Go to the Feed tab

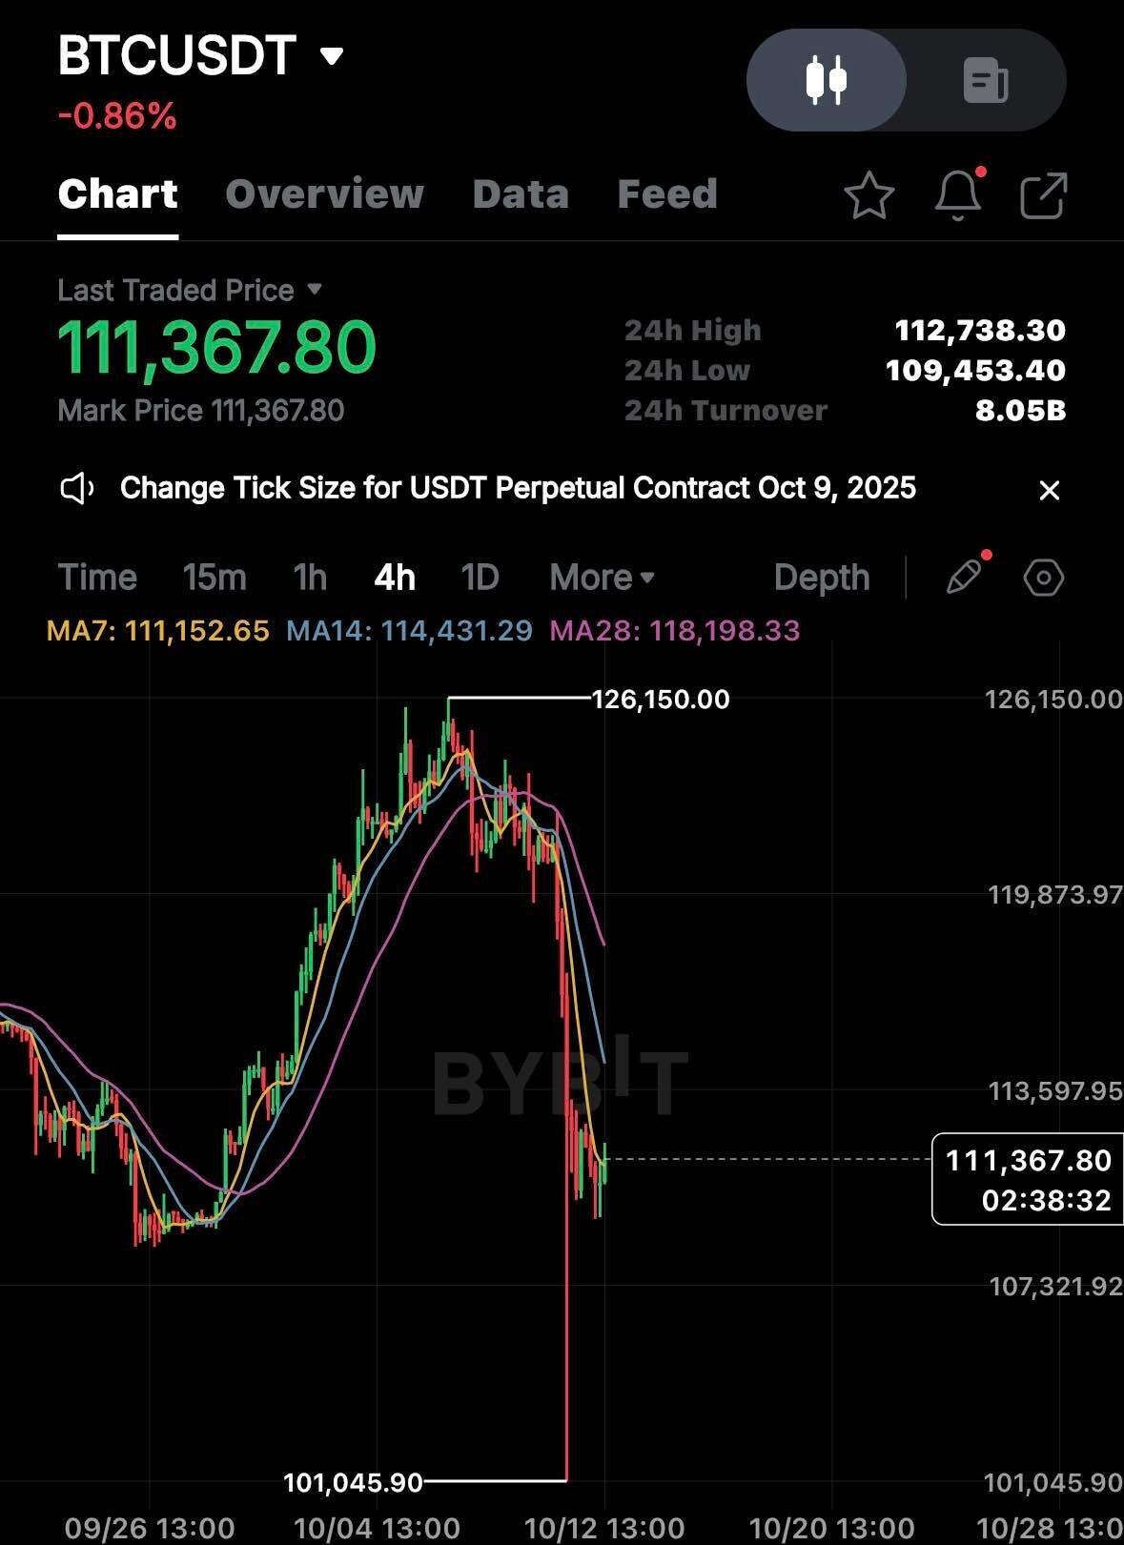[667, 194]
